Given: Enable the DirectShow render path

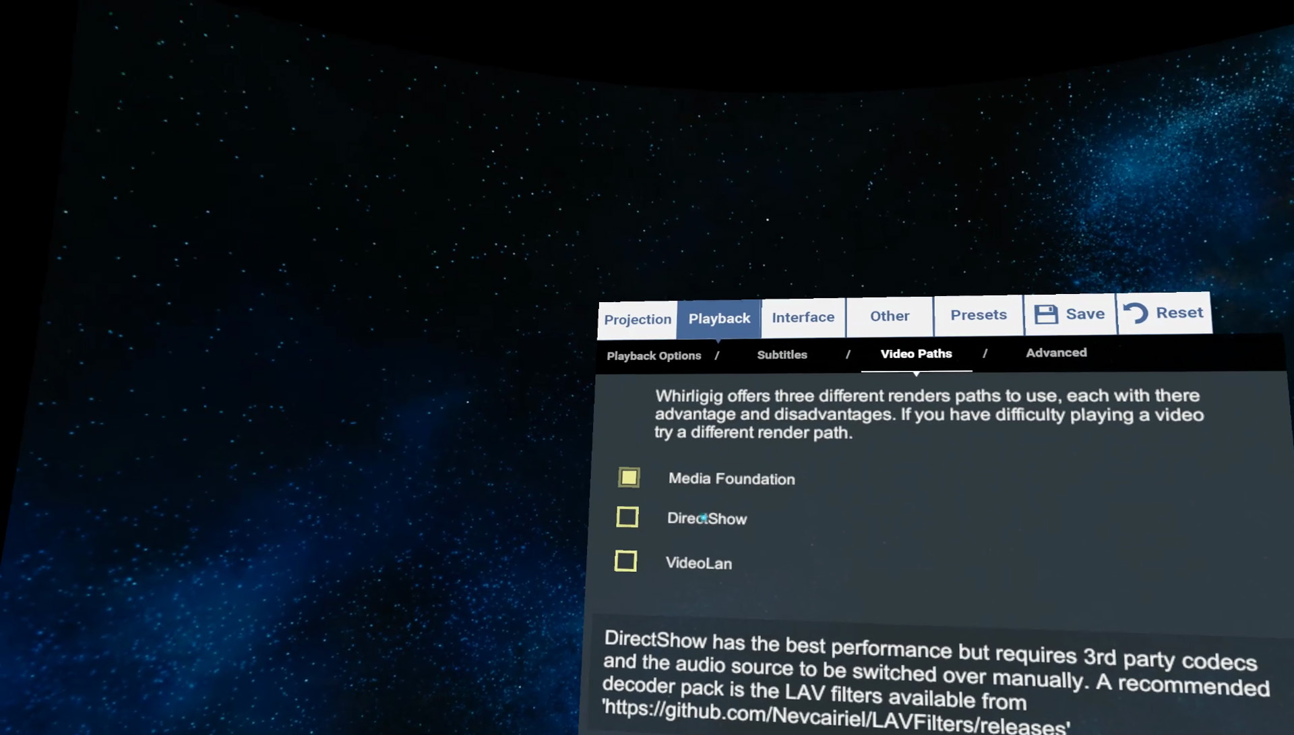Looking at the screenshot, I should (627, 517).
